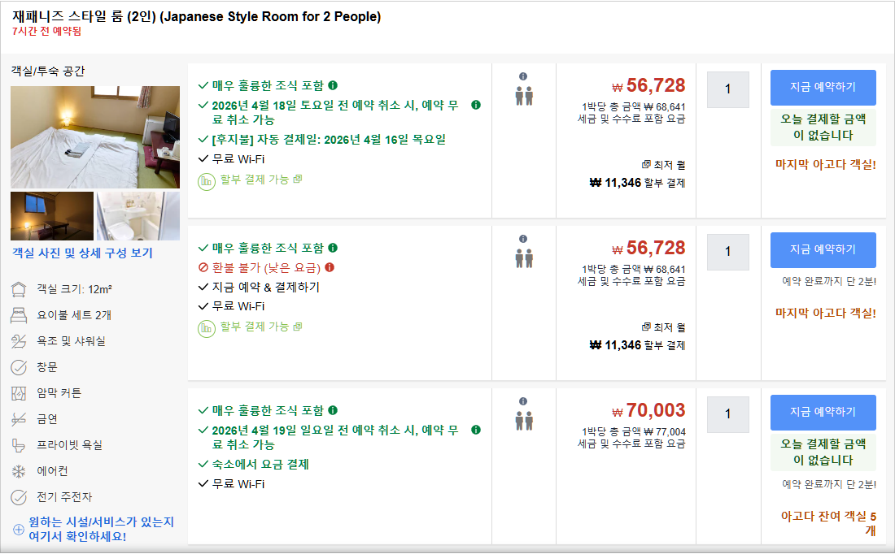The height and width of the screenshot is (554, 895).
Task: Click info icon next to April 19 cancellation
Action: [476, 430]
